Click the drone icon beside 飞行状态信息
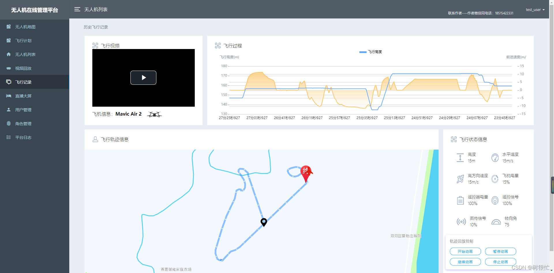 [x=454, y=139]
